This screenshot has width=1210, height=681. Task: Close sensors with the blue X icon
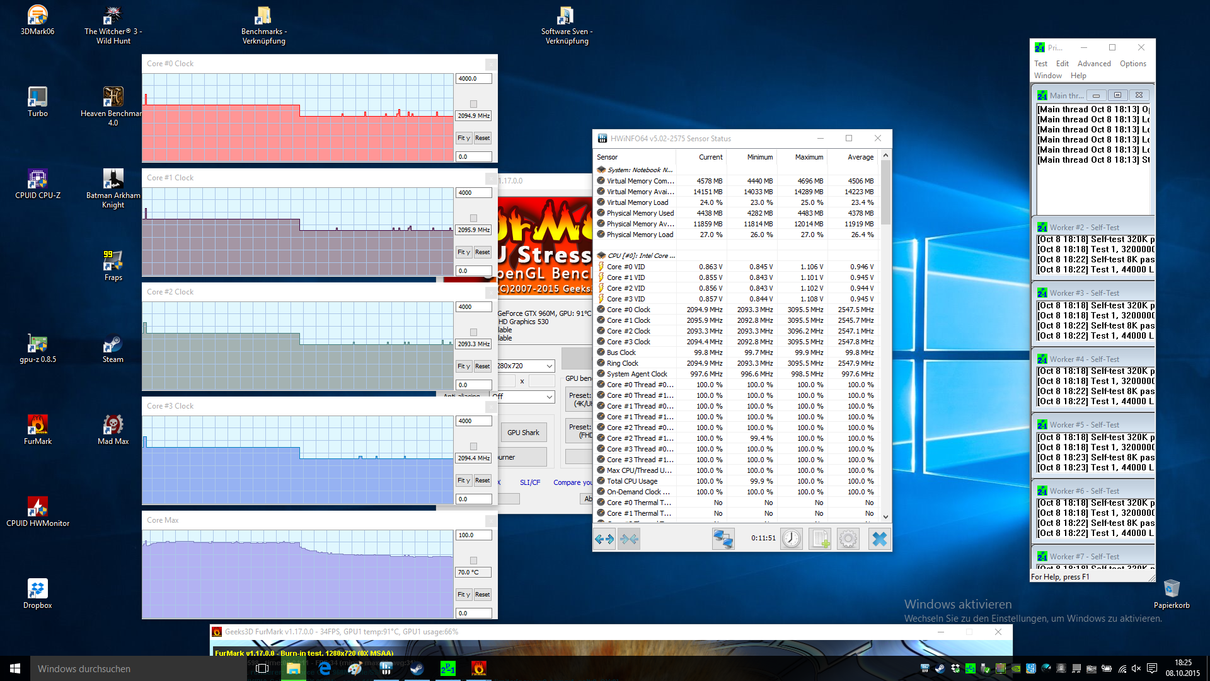[x=879, y=538]
